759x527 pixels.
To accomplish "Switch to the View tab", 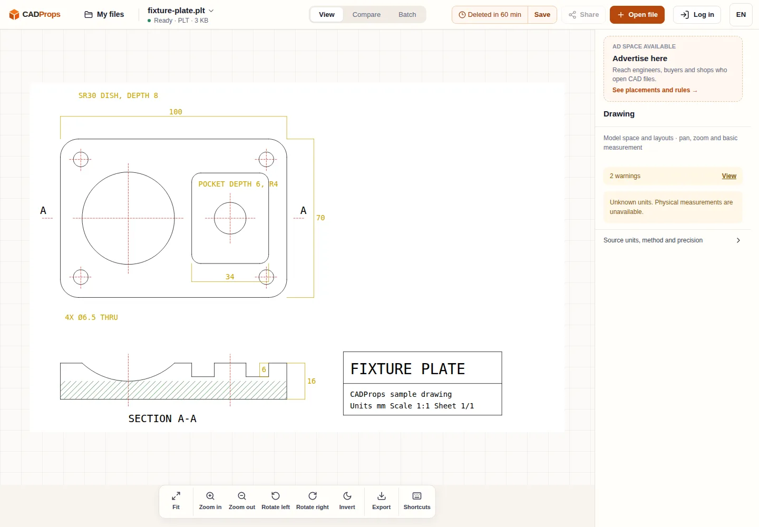I will click(327, 15).
